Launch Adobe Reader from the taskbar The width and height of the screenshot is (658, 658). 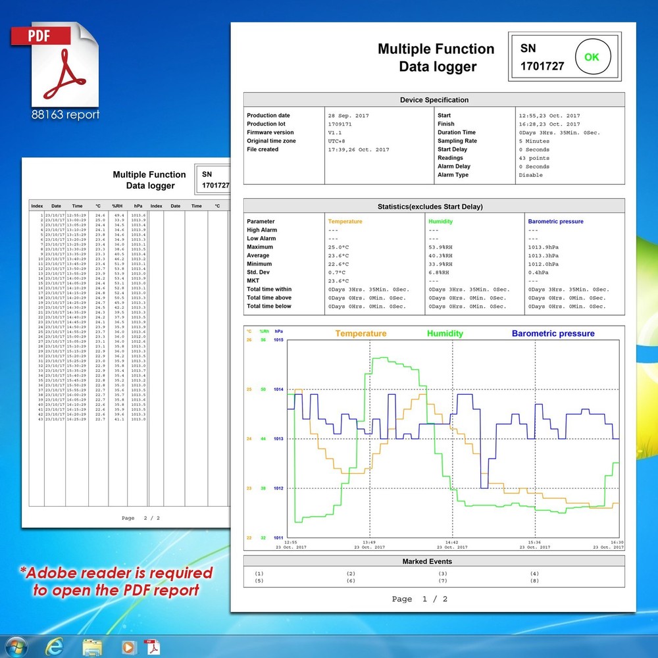click(153, 647)
